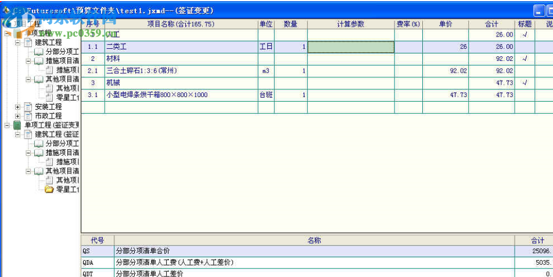This screenshot has height=277, width=553.
Task: Click the 项目名称(合计165.75) column header
Action: coord(181,24)
